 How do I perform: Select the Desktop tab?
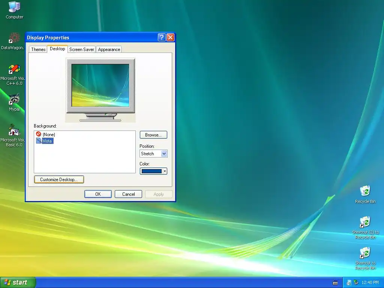(57, 49)
